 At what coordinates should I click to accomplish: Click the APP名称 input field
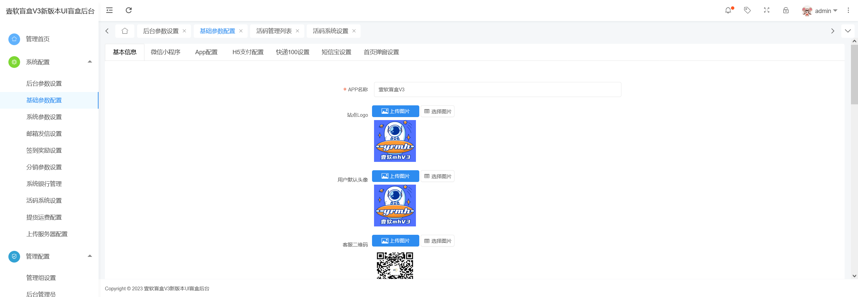pos(497,90)
